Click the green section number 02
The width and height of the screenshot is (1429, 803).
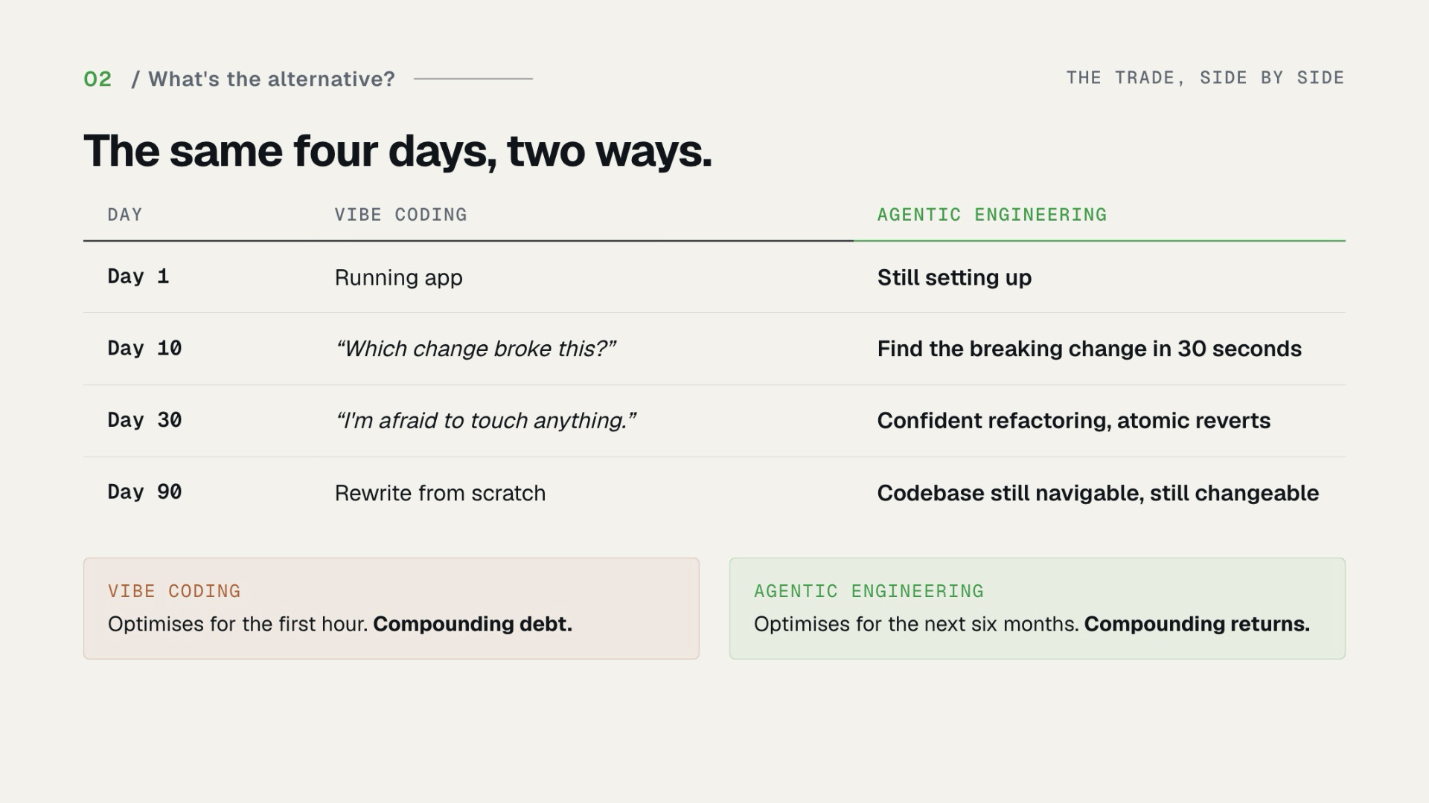pyautogui.click(x=97, y=79)
